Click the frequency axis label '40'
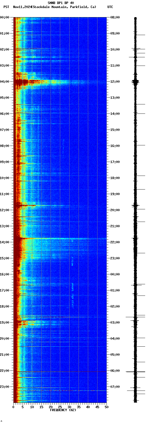The width and height of the screenshot is (147, 424). tap(88, 407)
